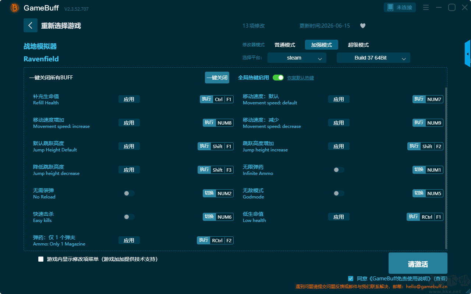Click the vertical scrollbar of the buff list
This screenshot has width=471, height=294.
point(446,168)
